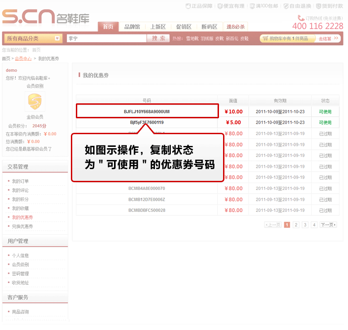Click the shopping cart icon

[x=265, y=39]
